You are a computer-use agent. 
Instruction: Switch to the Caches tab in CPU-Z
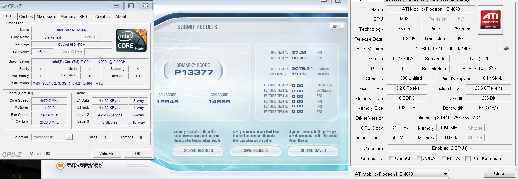click(x=26, y=16)
